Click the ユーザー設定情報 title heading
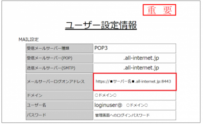The width and height of the screenshot is (203, 124). tap(101, 25)
